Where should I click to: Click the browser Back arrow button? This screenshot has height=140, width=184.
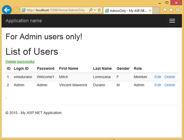click(x=6, y=10)
